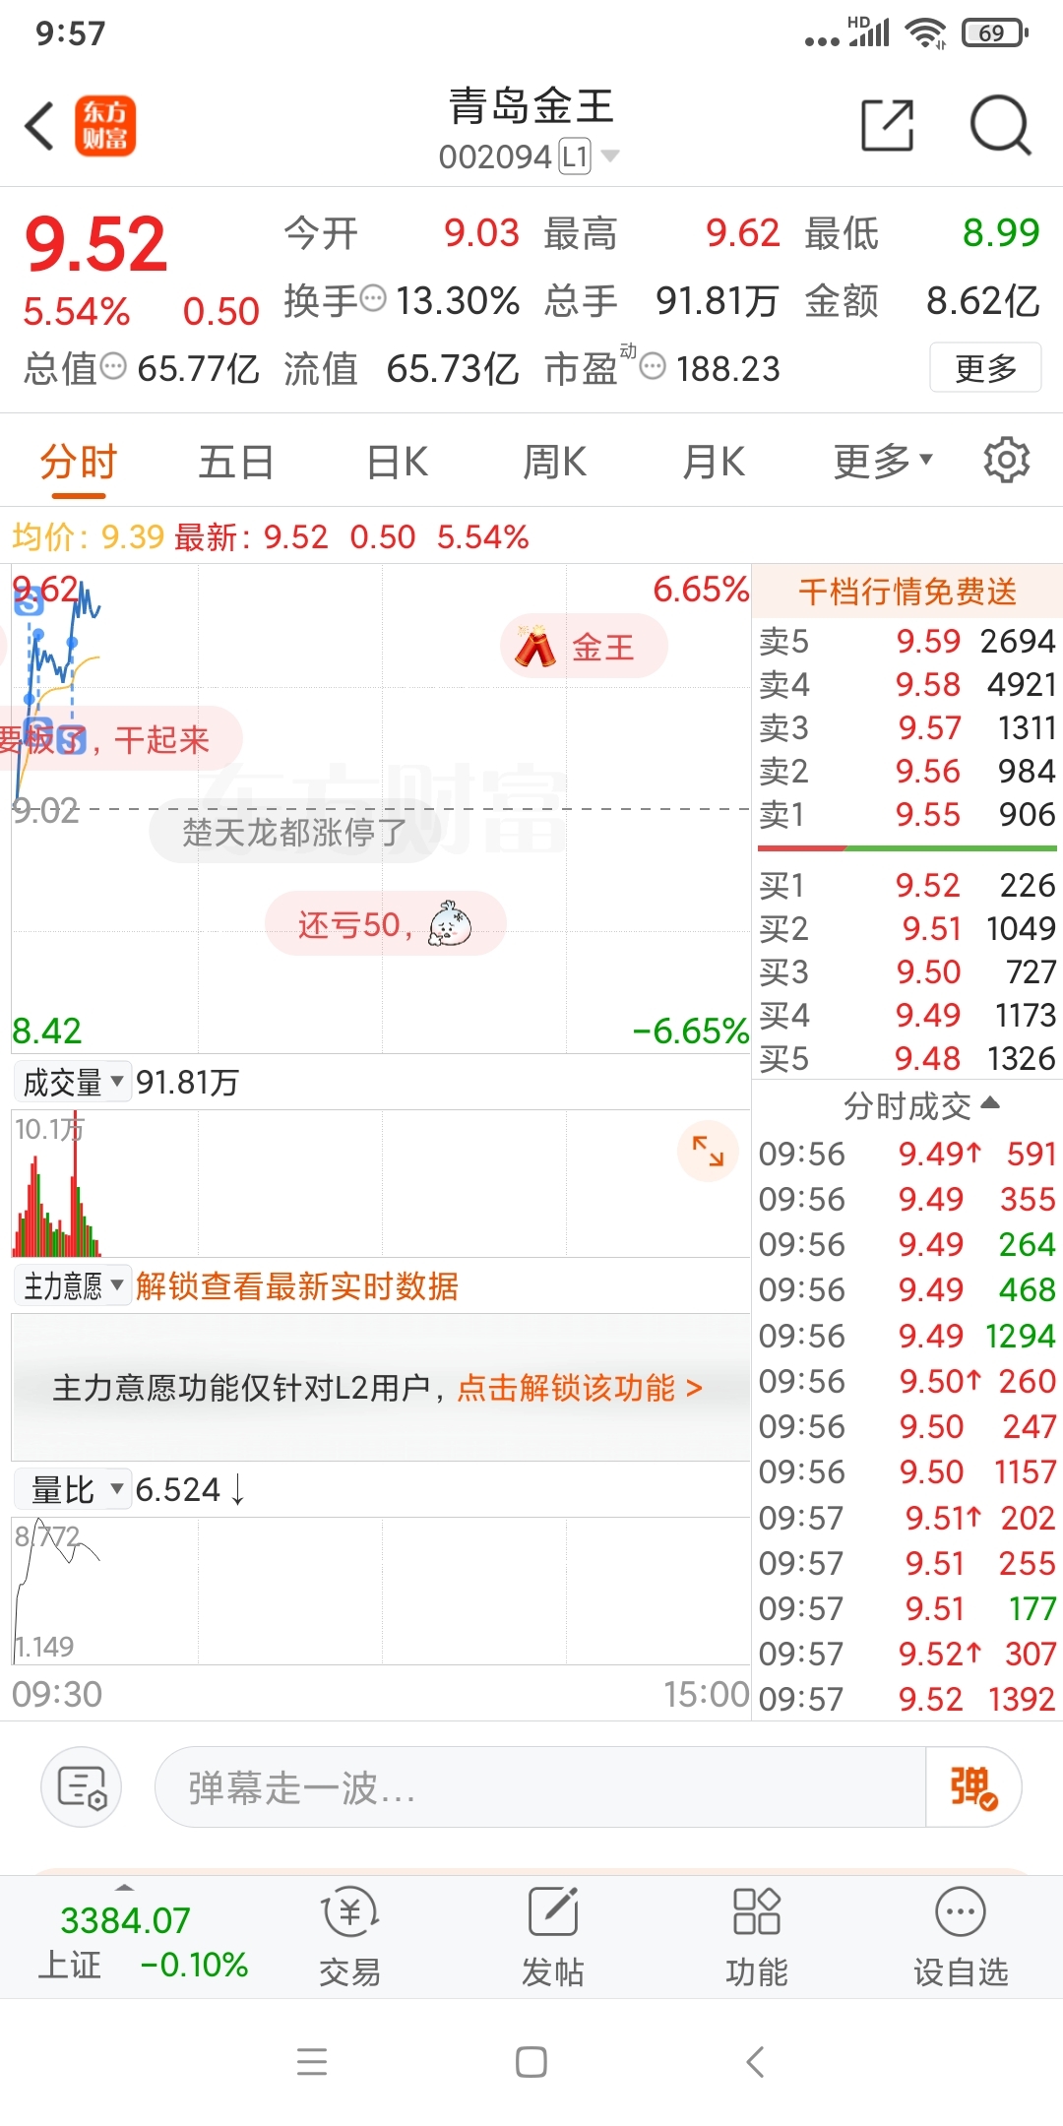Tap the 楚天龙都涨停了 danmaku bubble

point(294,832)
